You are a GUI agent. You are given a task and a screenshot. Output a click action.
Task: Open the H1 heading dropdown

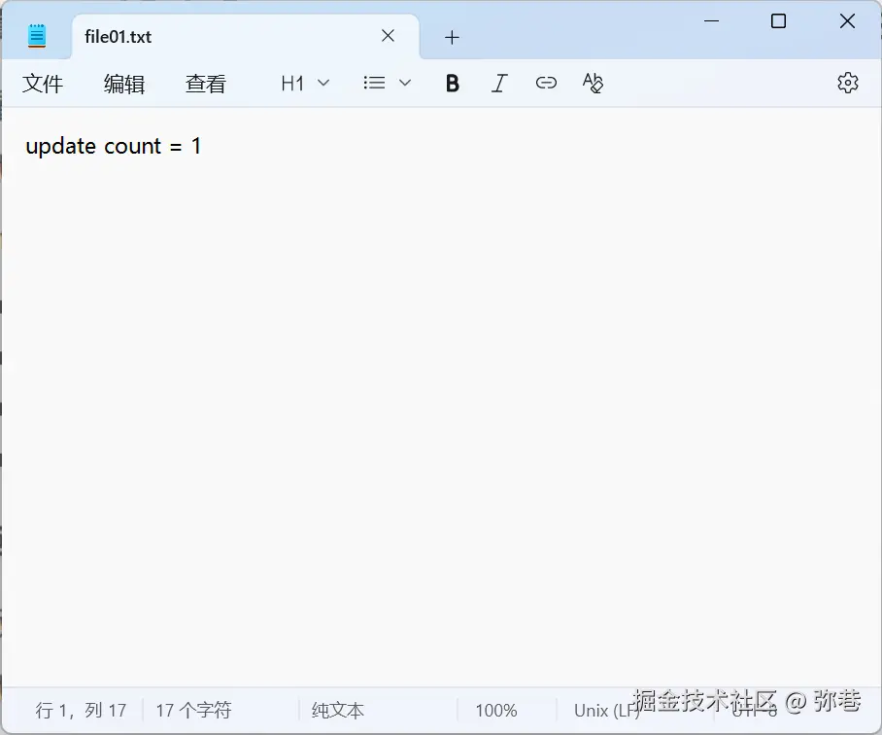tap(305, 84)
